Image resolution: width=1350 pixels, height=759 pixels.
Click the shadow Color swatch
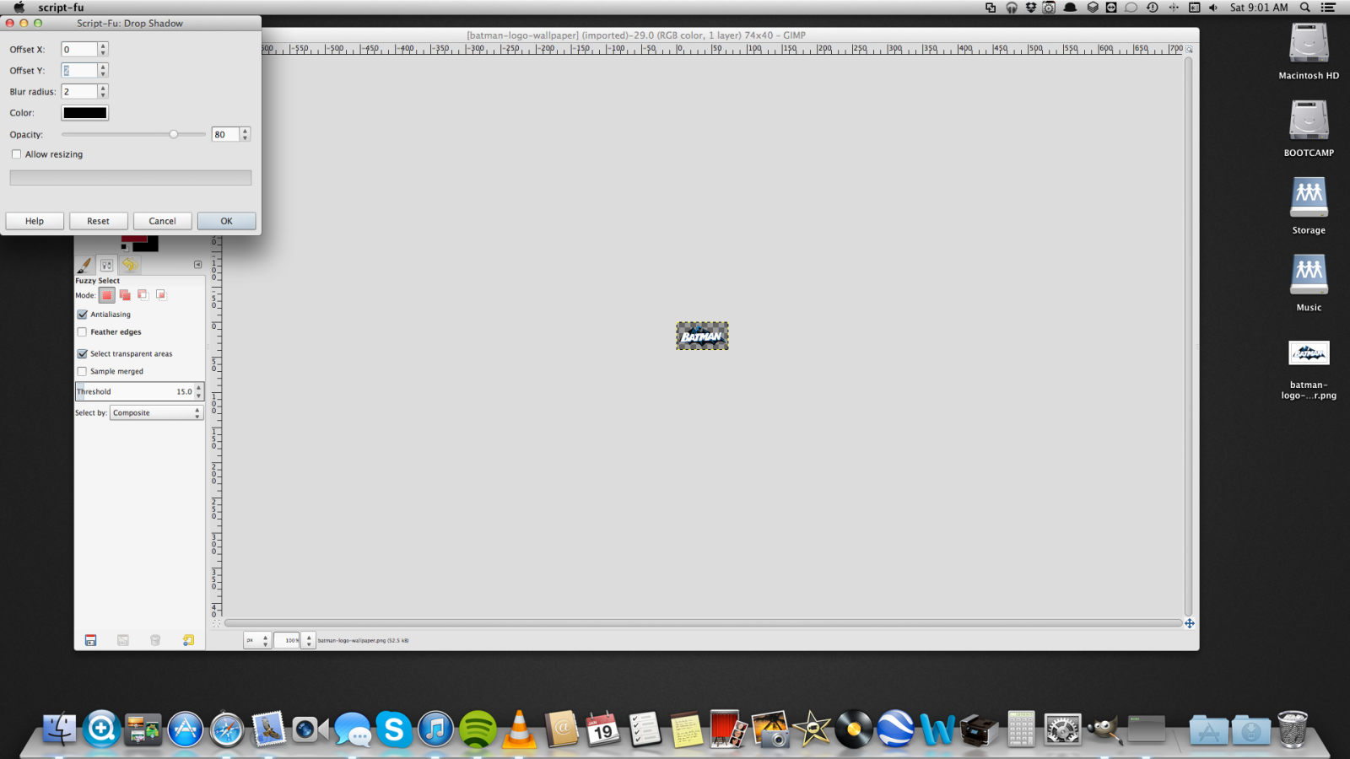click(x=85, y=113)
